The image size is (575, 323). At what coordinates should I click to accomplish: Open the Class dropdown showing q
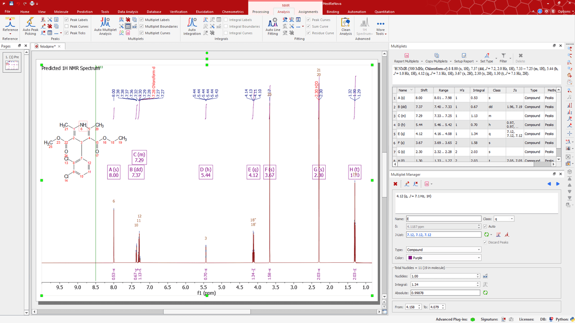tap(504, 219)
